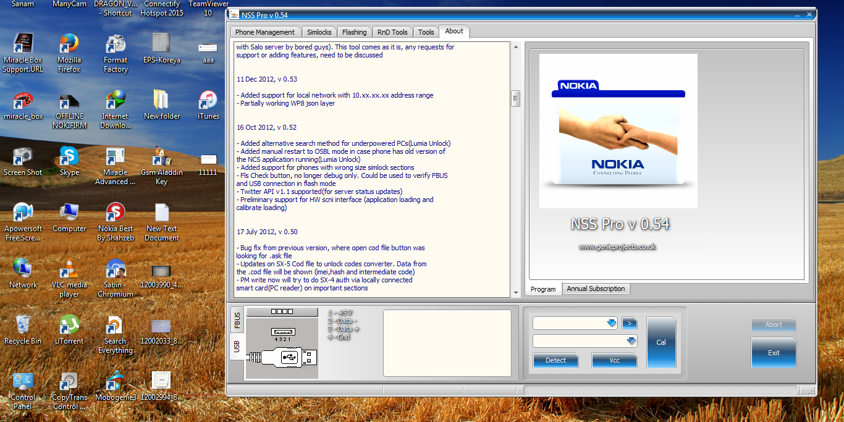Launch iTunes from the desktop

tap(208, 101)
